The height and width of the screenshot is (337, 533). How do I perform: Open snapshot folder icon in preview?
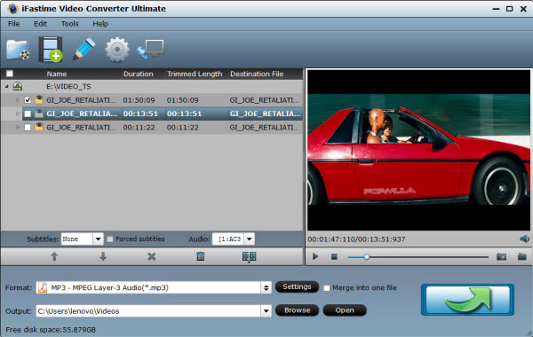coord(522,256)
